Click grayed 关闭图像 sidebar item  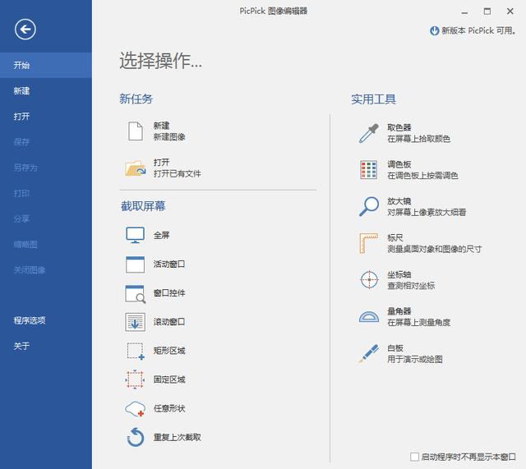[46, 270]
